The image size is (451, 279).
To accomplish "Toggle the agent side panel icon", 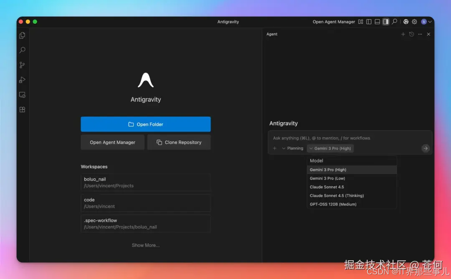I will (x=386, y=22).
